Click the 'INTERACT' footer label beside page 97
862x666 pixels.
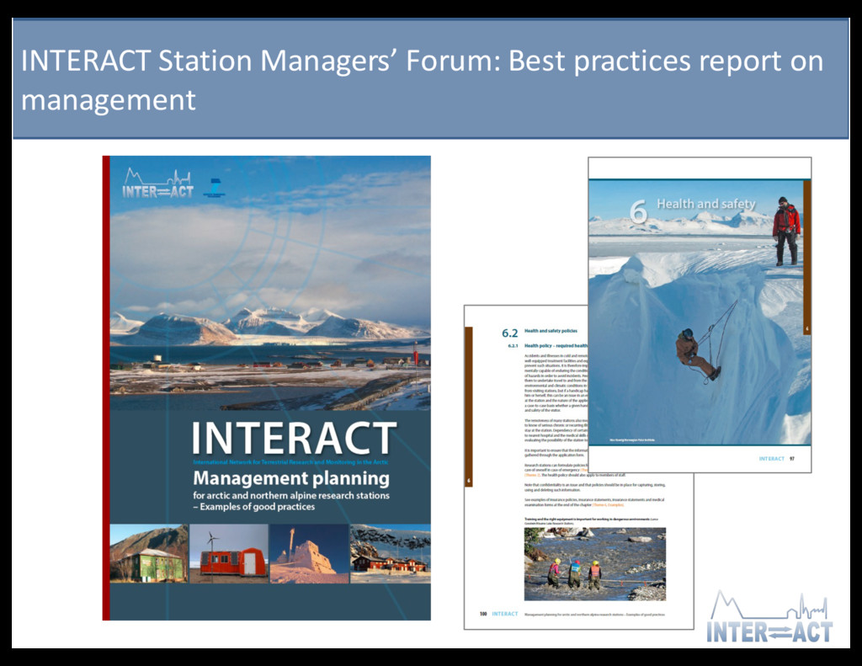771,459
